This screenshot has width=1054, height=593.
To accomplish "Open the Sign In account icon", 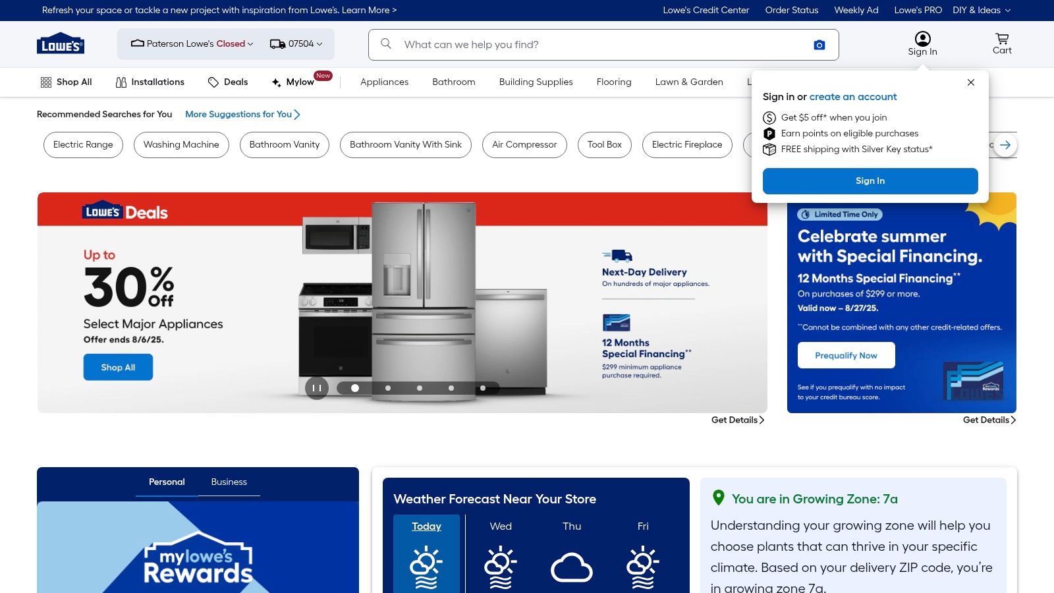I will coord(922,44).
